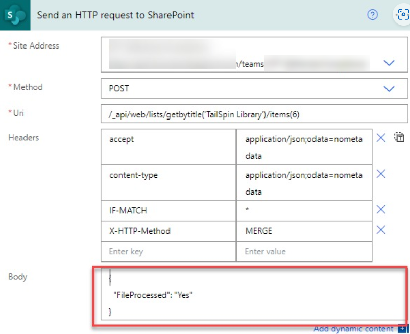
Task: Click the Enter key field for a new header
Action: pos(168,251)
